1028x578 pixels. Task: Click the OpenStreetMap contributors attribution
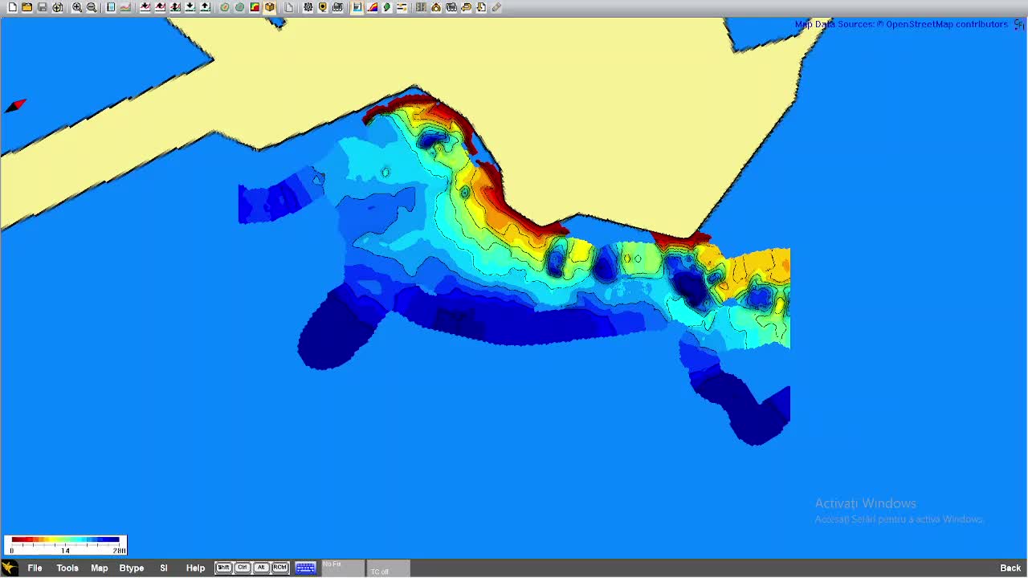tap(946, 24)
